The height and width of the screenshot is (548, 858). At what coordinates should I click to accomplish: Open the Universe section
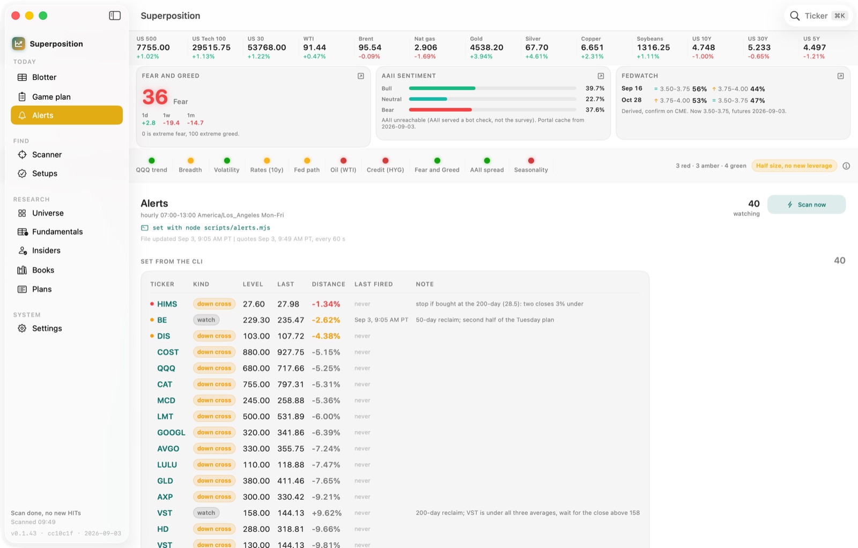[66, 213]
